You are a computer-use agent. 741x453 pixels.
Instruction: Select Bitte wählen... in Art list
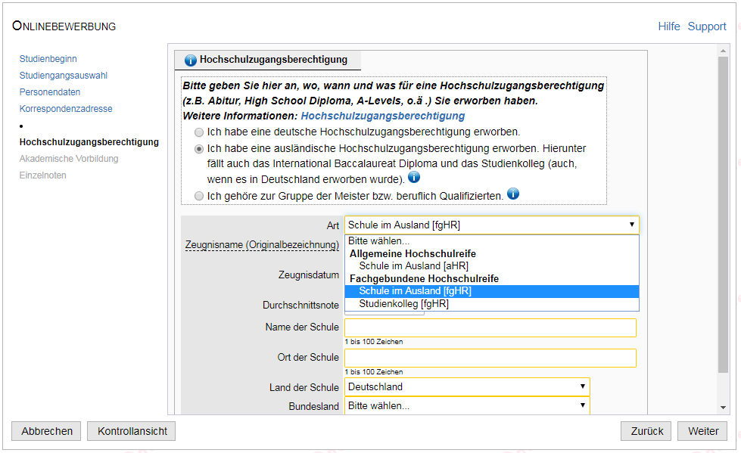[x=378, y=241]
